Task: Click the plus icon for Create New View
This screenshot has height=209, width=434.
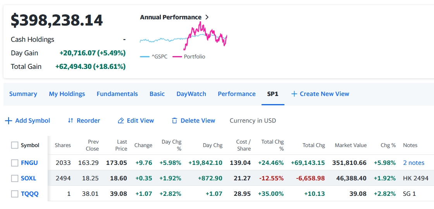Action: [294, 94]
